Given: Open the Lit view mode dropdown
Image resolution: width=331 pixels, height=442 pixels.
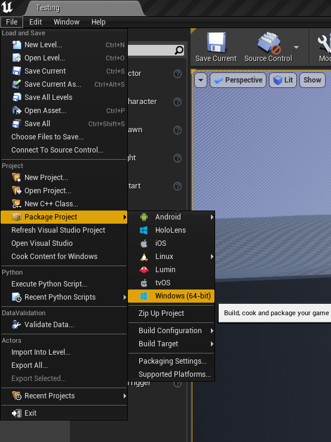Looking at the screenshot, I should coord(283,80).
